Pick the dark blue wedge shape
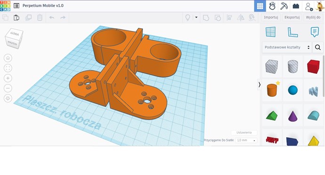 point(292,142)
